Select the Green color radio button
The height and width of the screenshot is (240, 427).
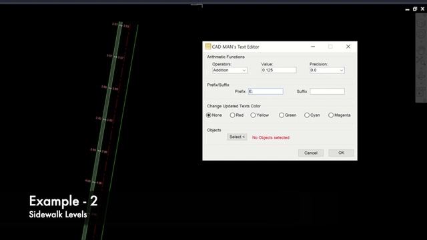click(282, 115)
